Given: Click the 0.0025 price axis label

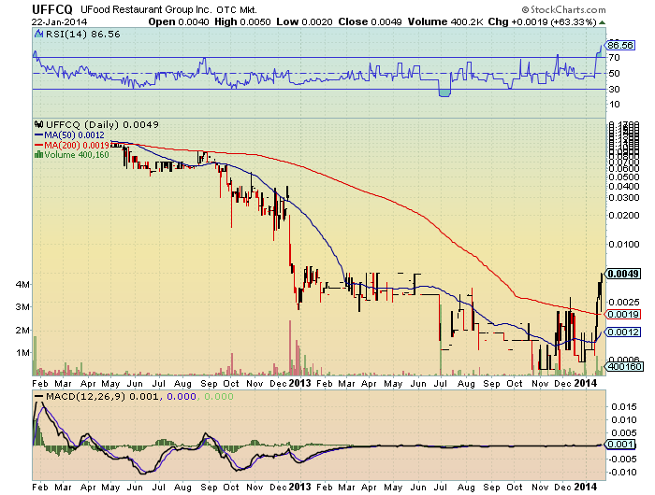Looking at the screenshot, I should 624,302.
